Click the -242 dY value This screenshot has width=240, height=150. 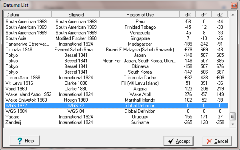(204, 44)
